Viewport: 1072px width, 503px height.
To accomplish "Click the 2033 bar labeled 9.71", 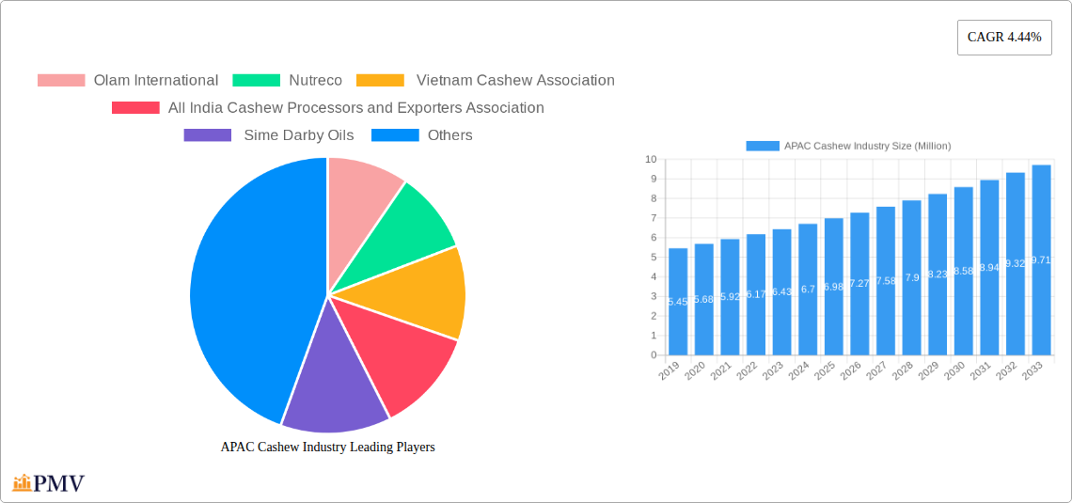I will point(1042,260).
